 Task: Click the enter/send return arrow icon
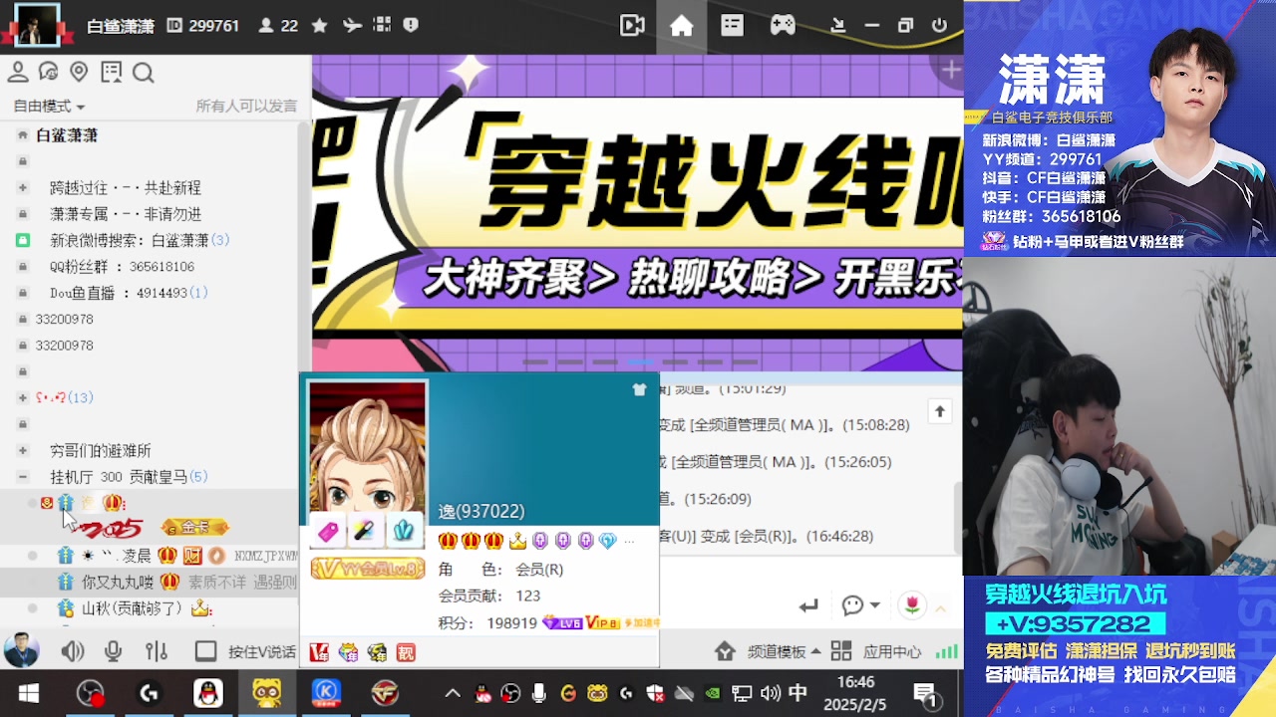coord(808,605)
